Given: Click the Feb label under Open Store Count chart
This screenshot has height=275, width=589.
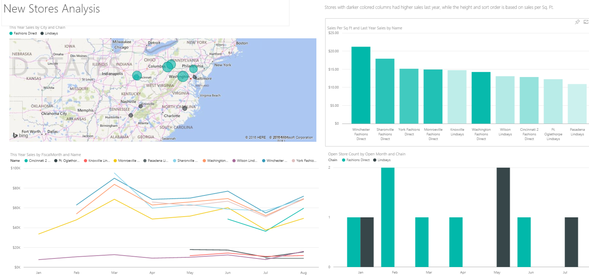Looking at the screenshot, I should click(x=395, y=272).
